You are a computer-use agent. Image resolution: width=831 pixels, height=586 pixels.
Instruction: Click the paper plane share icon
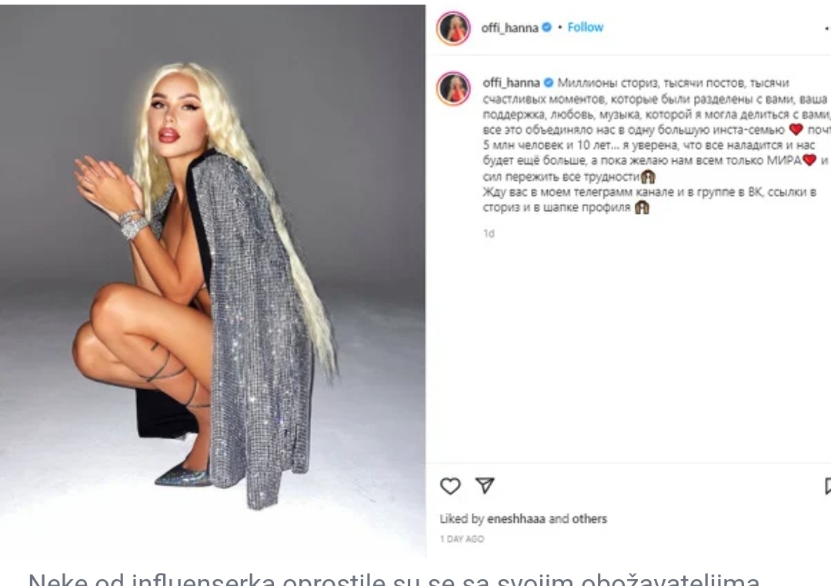(485, 485)
